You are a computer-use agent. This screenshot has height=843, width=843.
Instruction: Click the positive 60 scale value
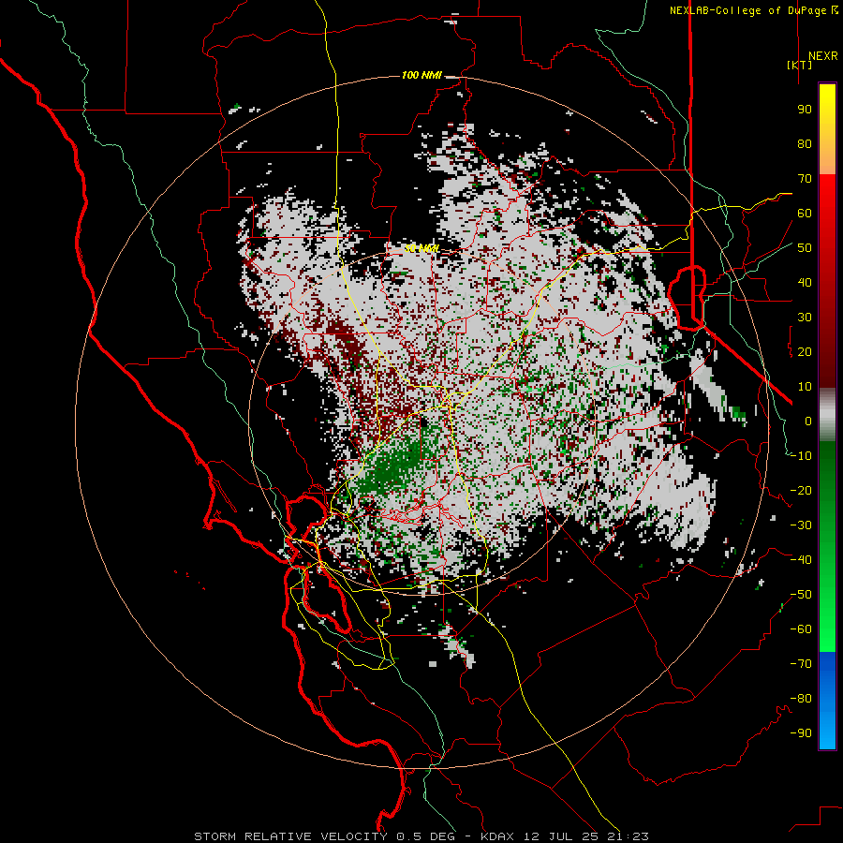(805, 213)
